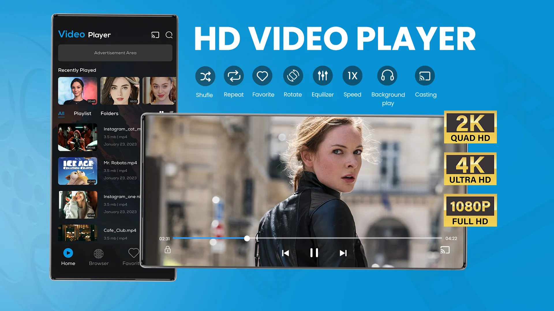
Task: Open Browser tab in navigation
Action: (99, 257)
